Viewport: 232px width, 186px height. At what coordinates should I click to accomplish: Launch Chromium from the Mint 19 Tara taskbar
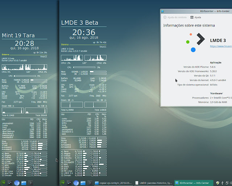pyautogui.click(x=17, y=183)
